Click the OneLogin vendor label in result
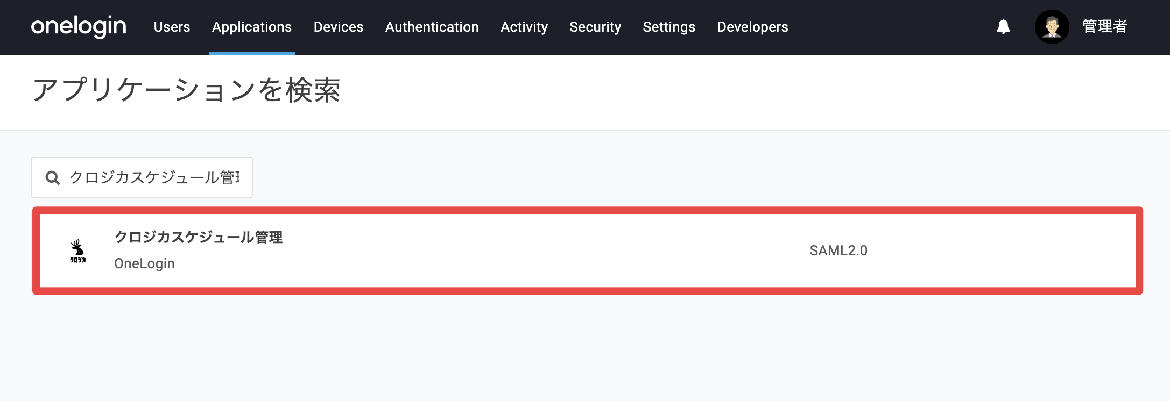Viewport: 1170px width, 401px height. click(x=144, y=263)
